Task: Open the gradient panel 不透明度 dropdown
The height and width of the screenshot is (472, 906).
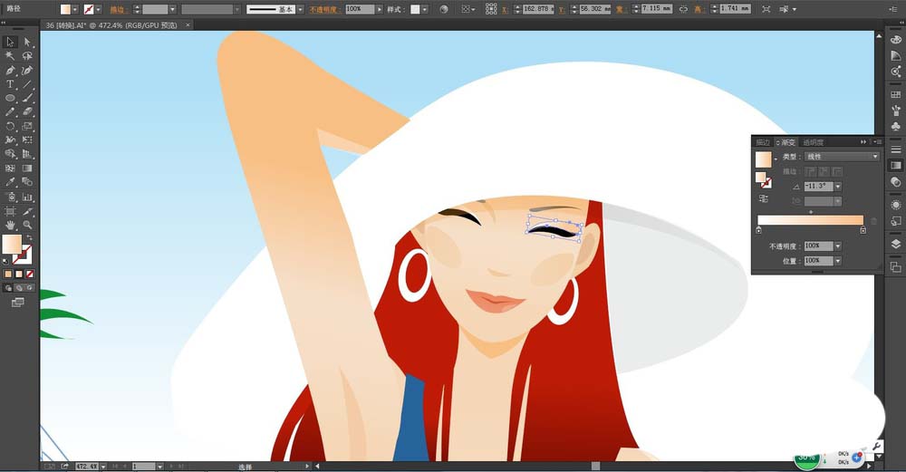Action: point(838,246)
